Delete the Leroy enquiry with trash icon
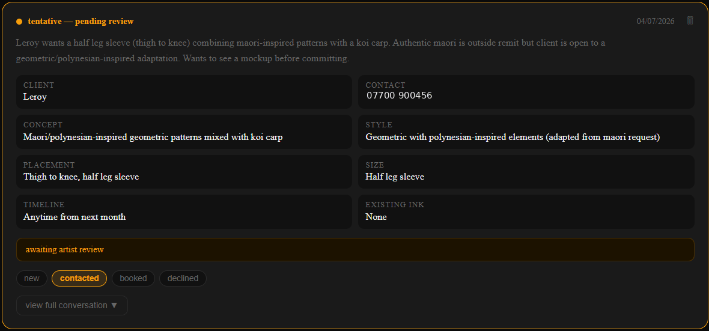This screenshot has width=709, height=331. pos(690,21)
